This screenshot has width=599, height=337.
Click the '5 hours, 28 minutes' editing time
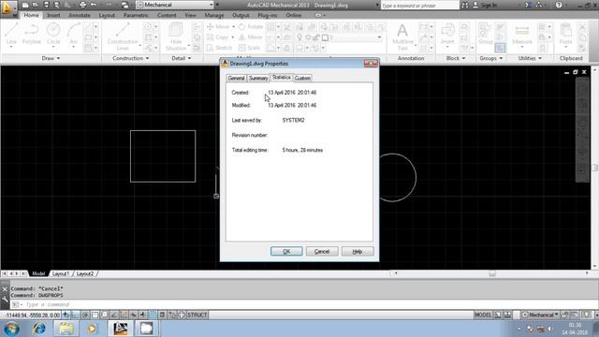pyautogui.click(x=302, y=150)
